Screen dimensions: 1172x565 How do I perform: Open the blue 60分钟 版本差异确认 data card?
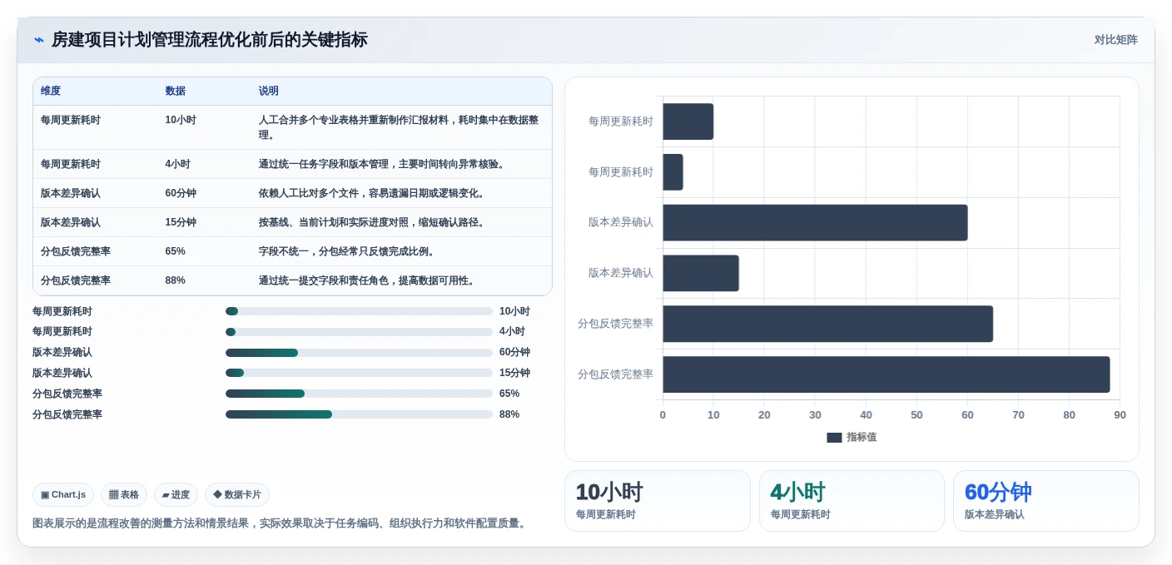point(1046,501)
